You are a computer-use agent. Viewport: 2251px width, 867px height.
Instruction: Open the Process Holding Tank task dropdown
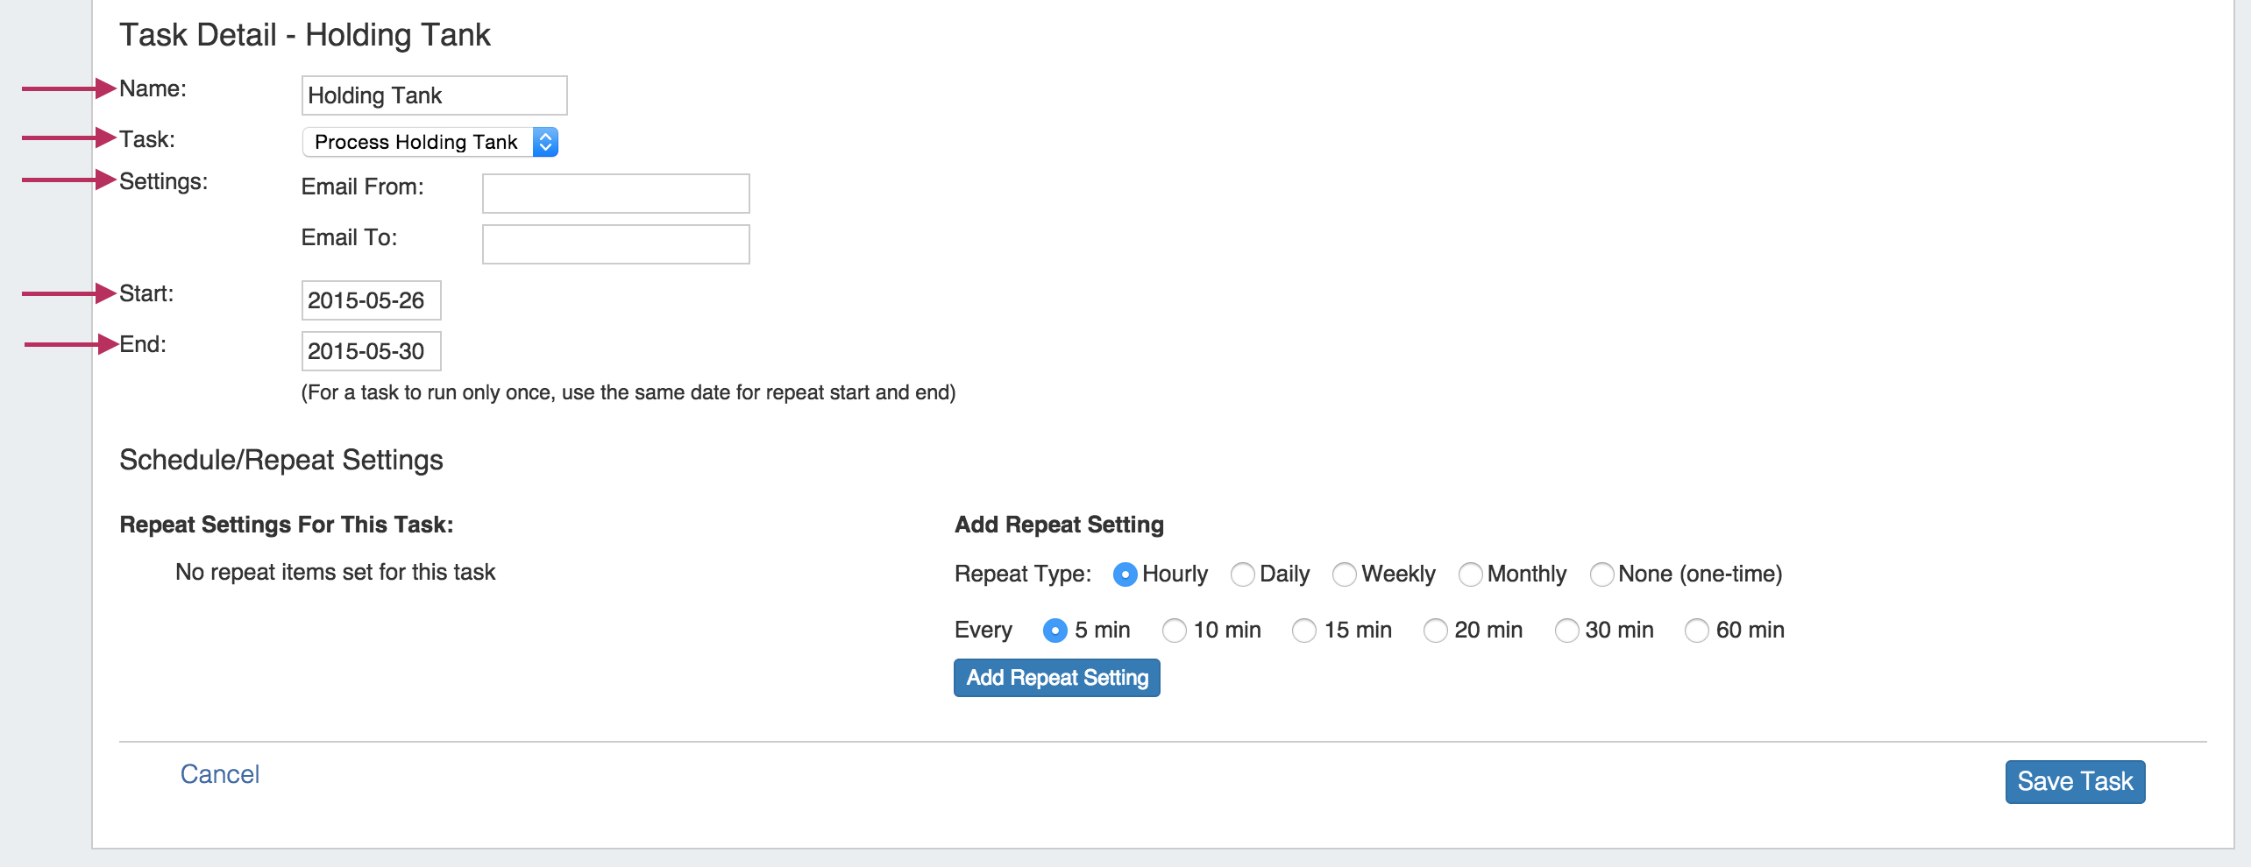pos(430,142)
